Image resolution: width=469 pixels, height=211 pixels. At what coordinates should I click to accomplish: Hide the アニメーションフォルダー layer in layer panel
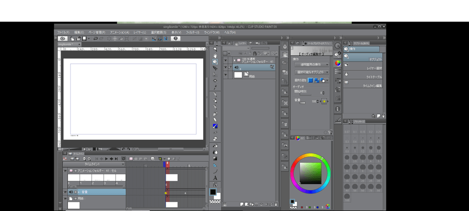coord(225,60)
